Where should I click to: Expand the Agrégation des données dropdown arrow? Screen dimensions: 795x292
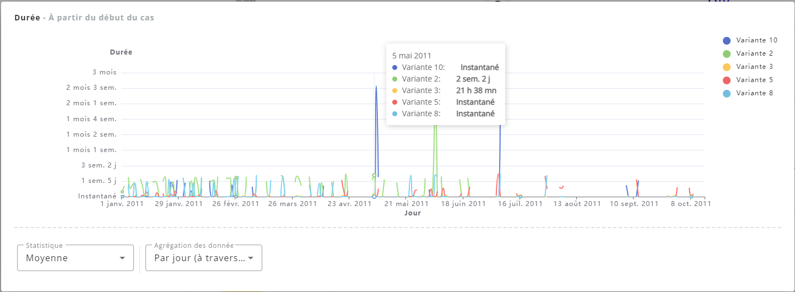(x=251, y=258)
